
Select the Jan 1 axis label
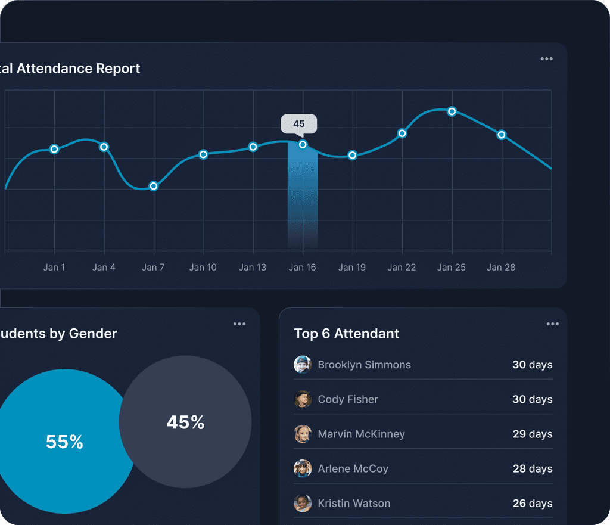click(x=54, y=267)
